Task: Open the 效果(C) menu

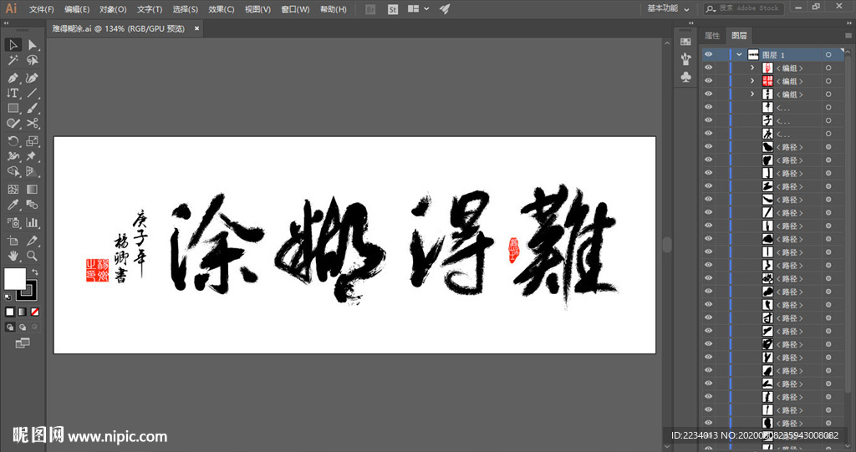Action: (221, 9)
